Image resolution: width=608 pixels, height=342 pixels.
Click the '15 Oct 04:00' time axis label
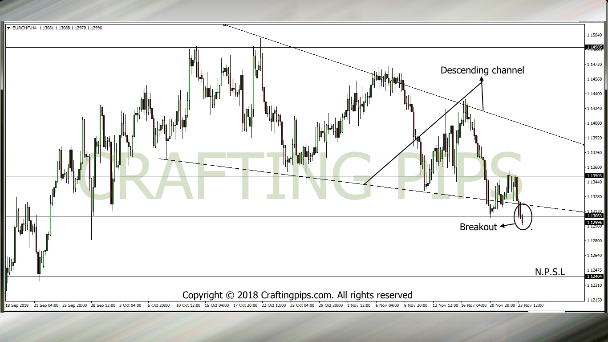217,305
